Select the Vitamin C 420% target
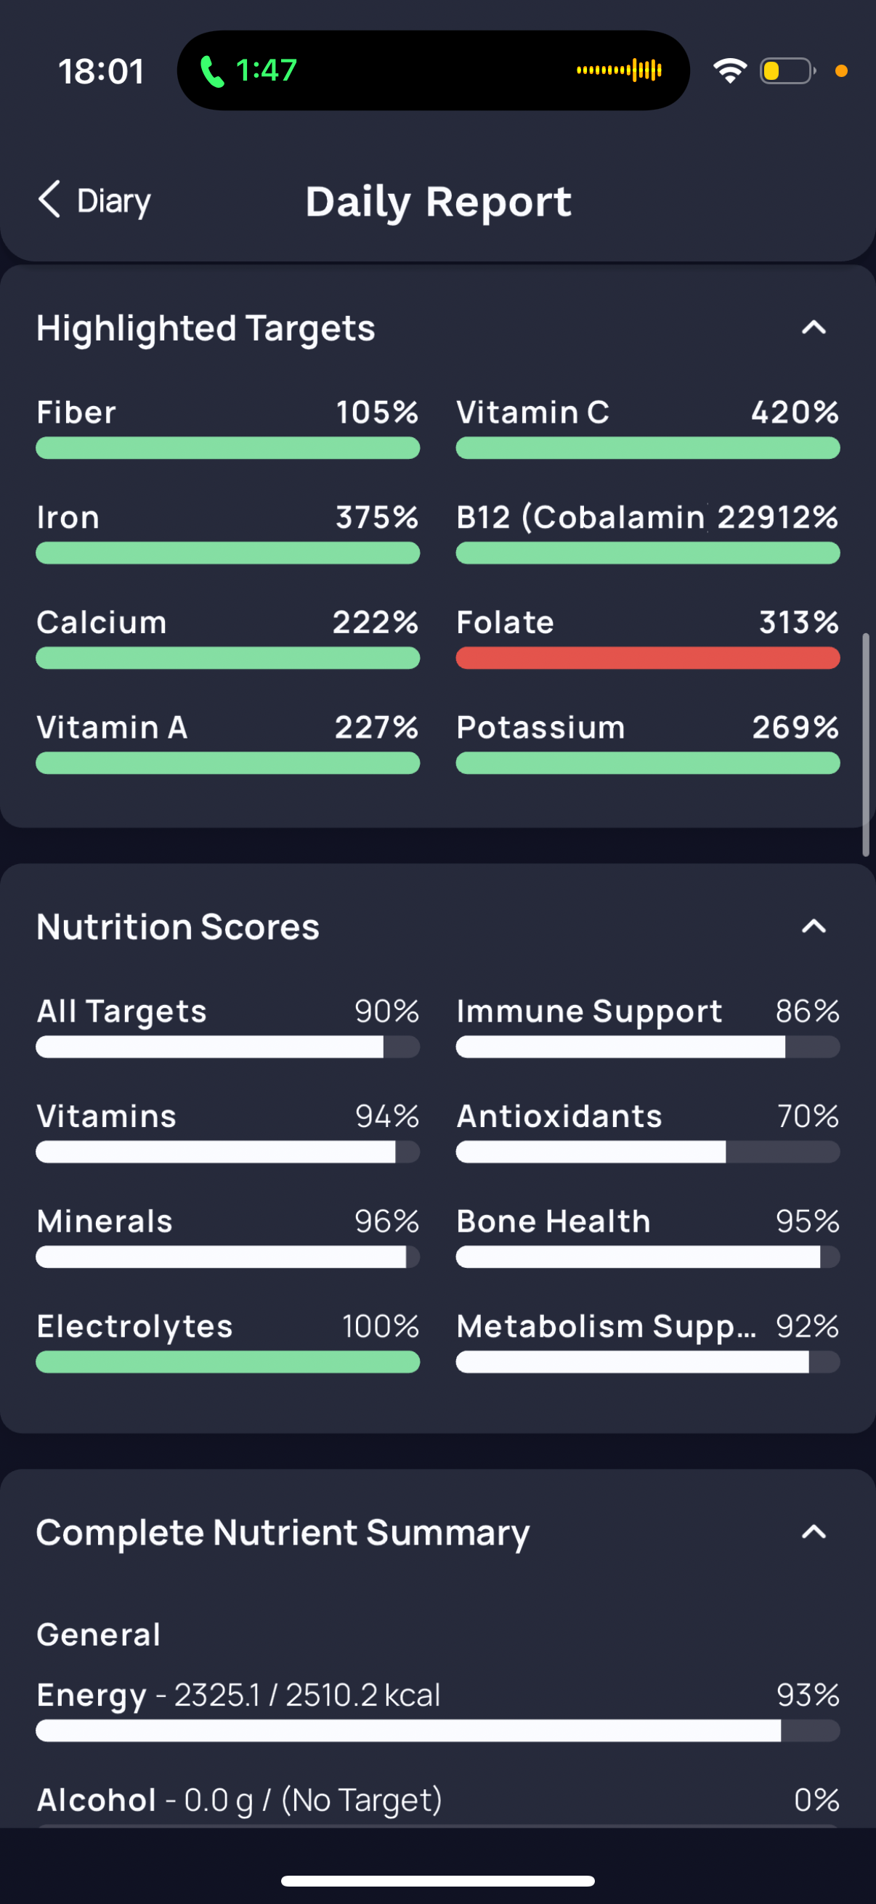 [x=648, y=427]
